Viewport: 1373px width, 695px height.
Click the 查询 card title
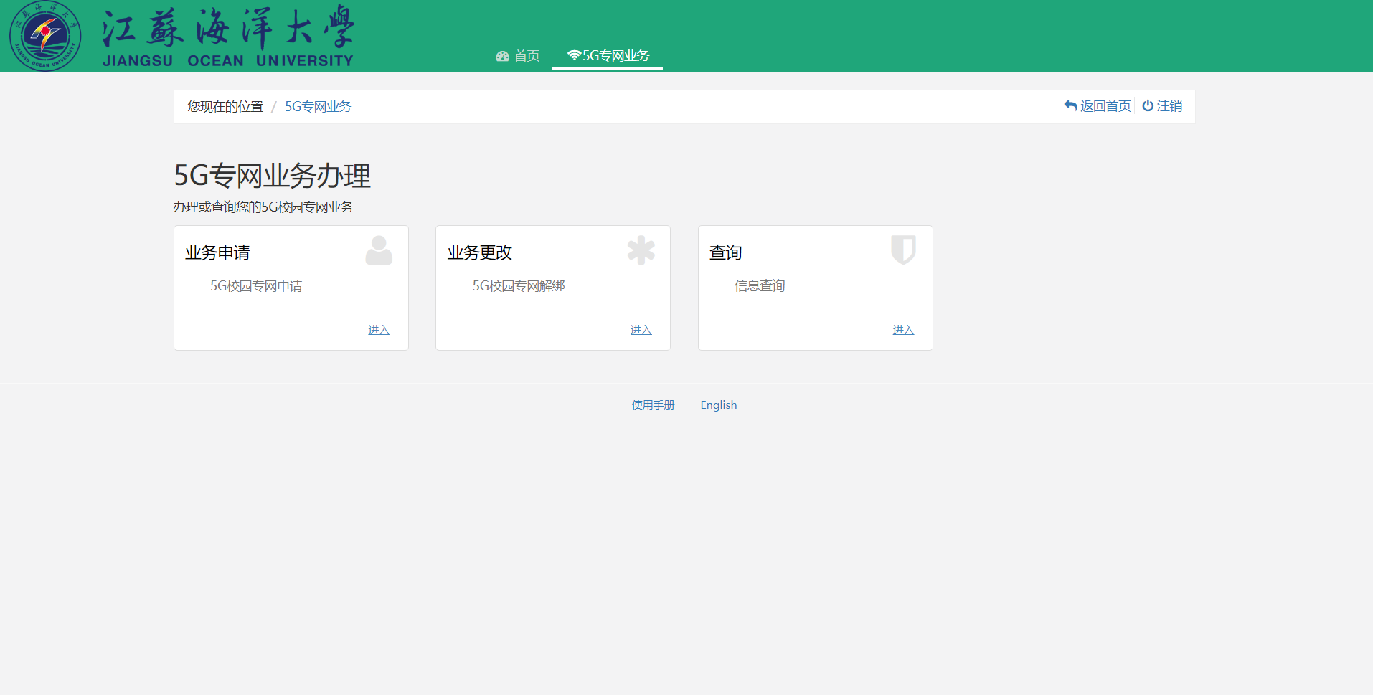(x=725, y=252)
